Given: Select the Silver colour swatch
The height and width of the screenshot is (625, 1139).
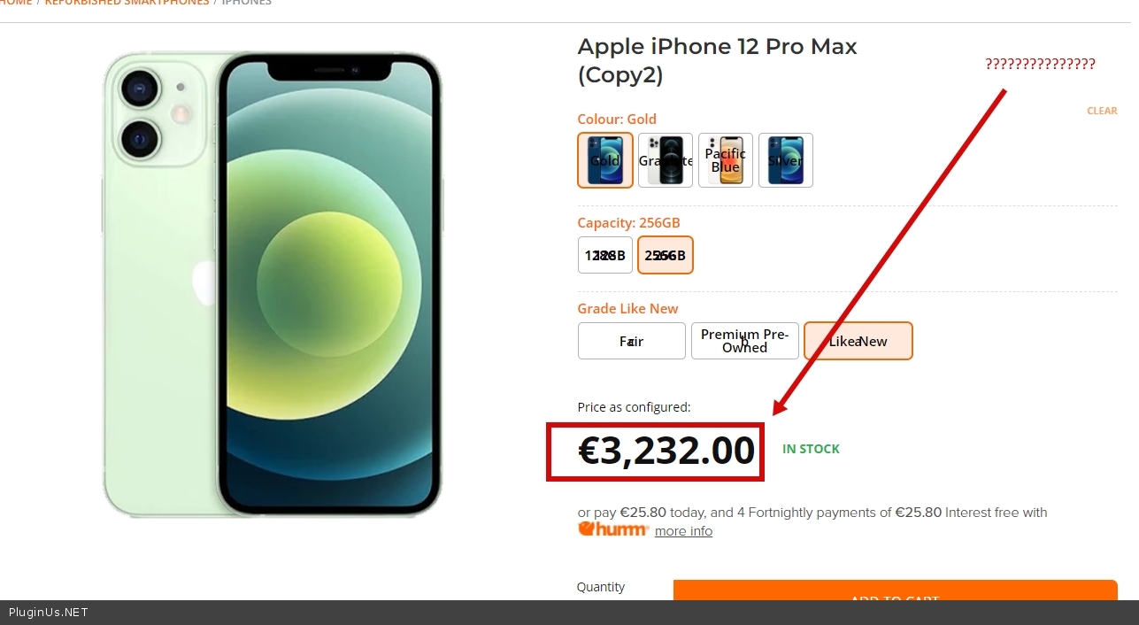Looking at the screenshot, I should click(786, 160).
